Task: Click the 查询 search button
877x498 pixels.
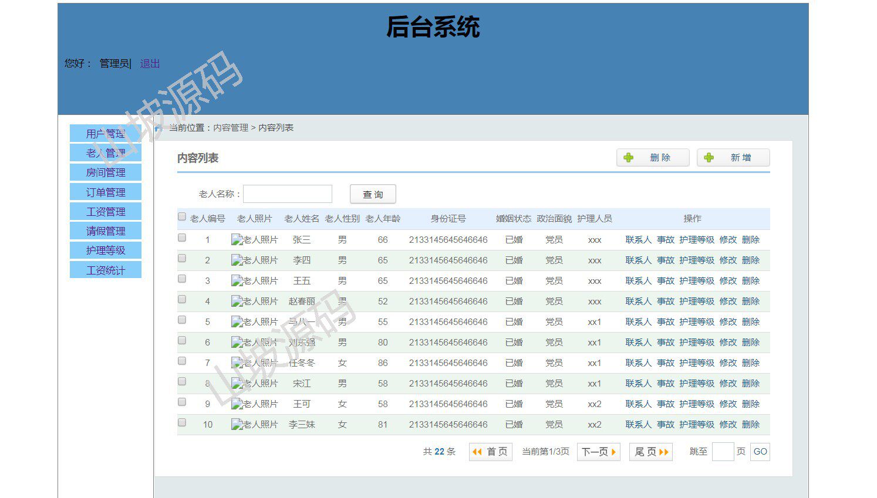Action: [x=373, y=194]
